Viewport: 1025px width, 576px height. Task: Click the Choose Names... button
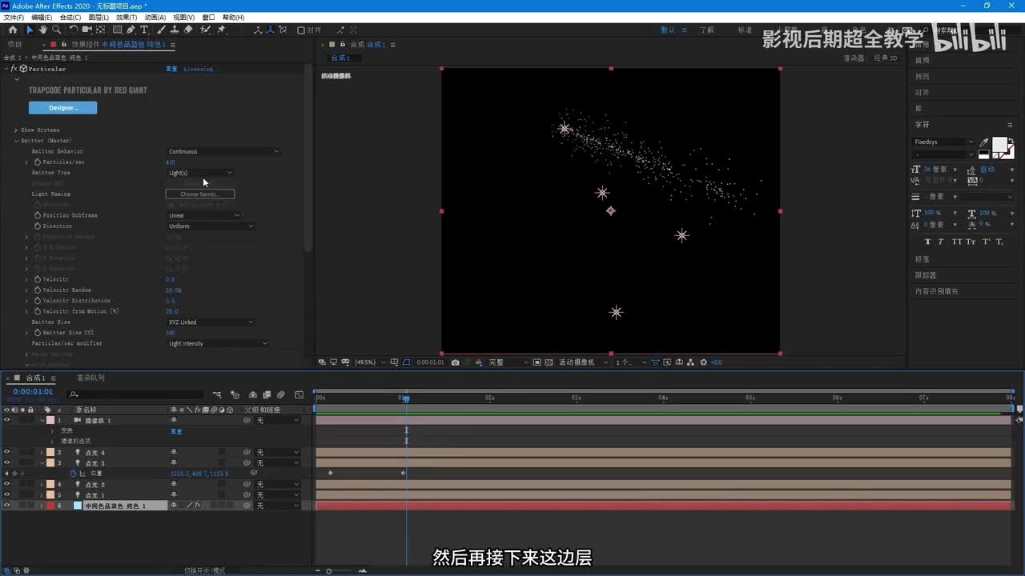click(x=199, y=194)
